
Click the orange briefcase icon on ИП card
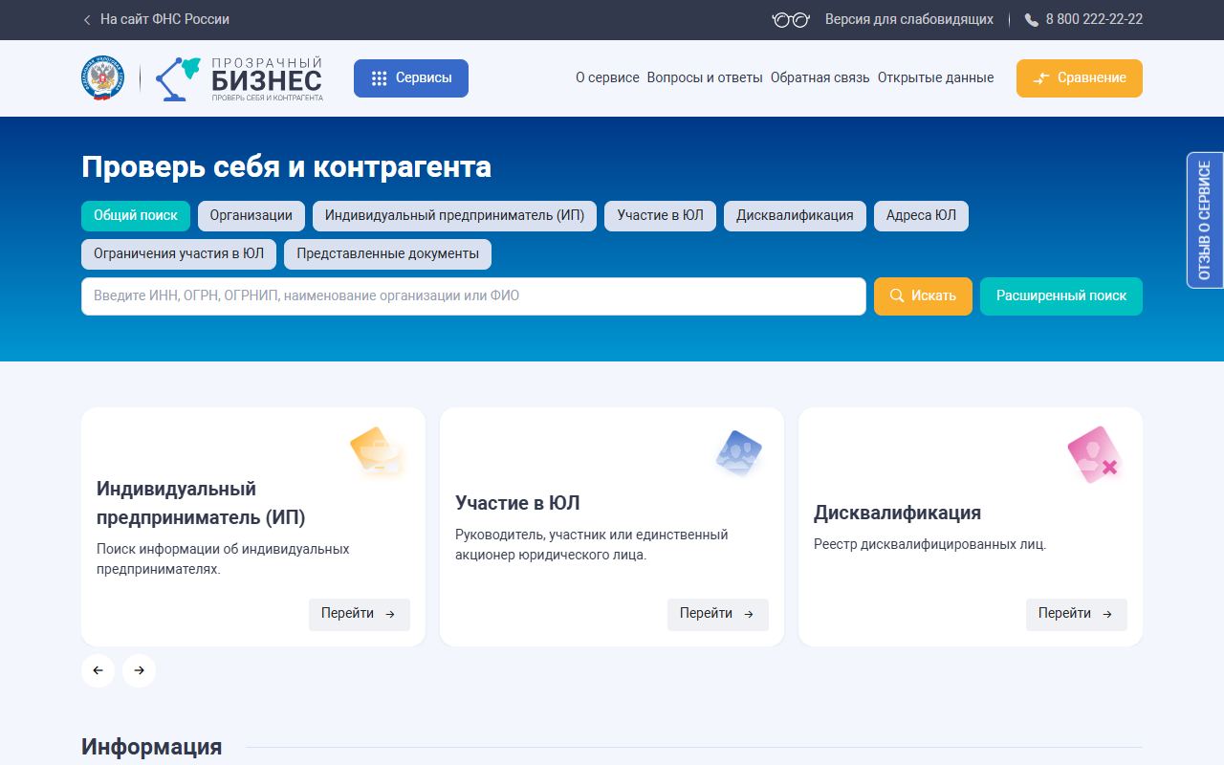pyautogui.click(x=378, y=452)
